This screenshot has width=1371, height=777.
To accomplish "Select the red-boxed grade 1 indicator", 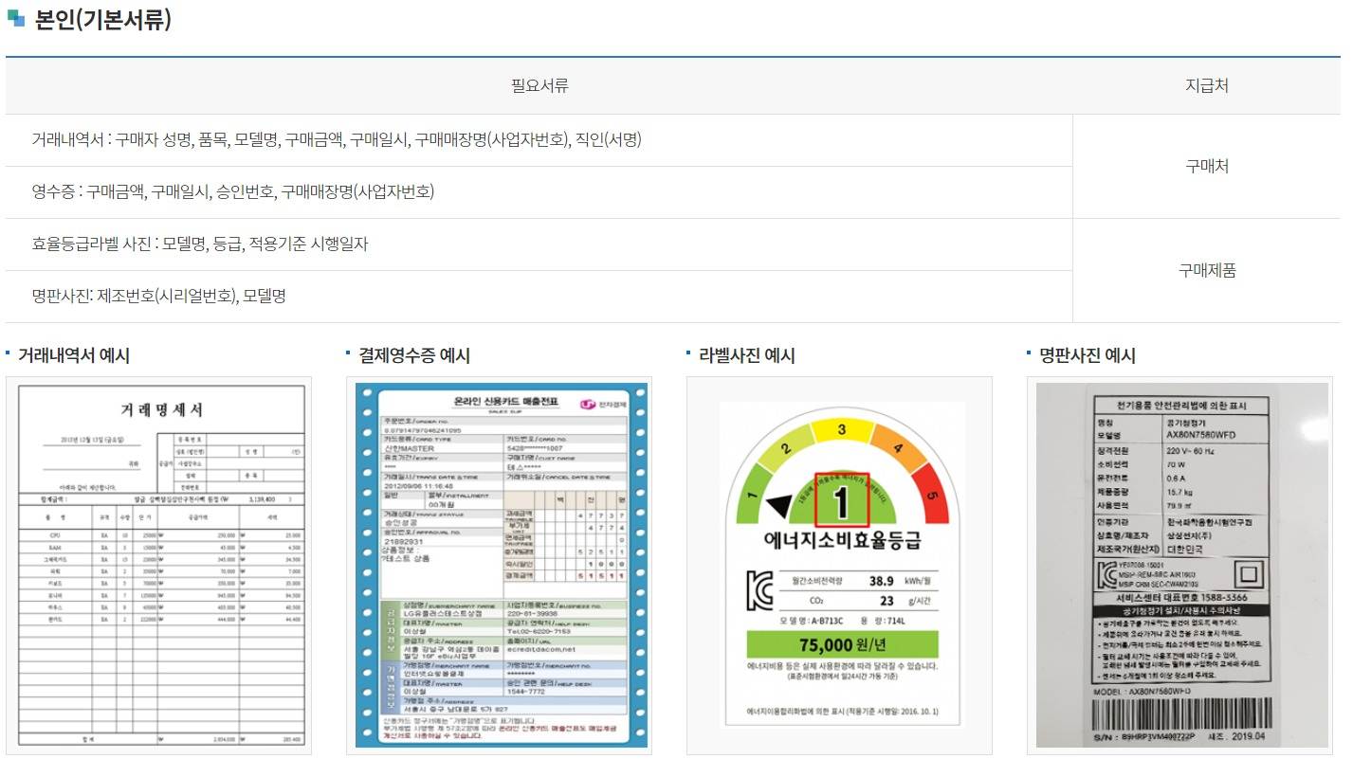I will click(843, 500).
